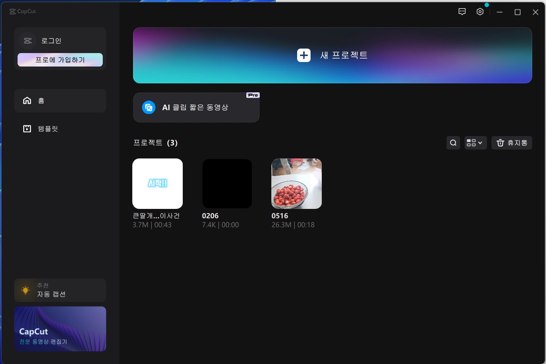
Task: Open the 큰딸개...이사건 project thumbnail
Action: (x=158, y=183)
